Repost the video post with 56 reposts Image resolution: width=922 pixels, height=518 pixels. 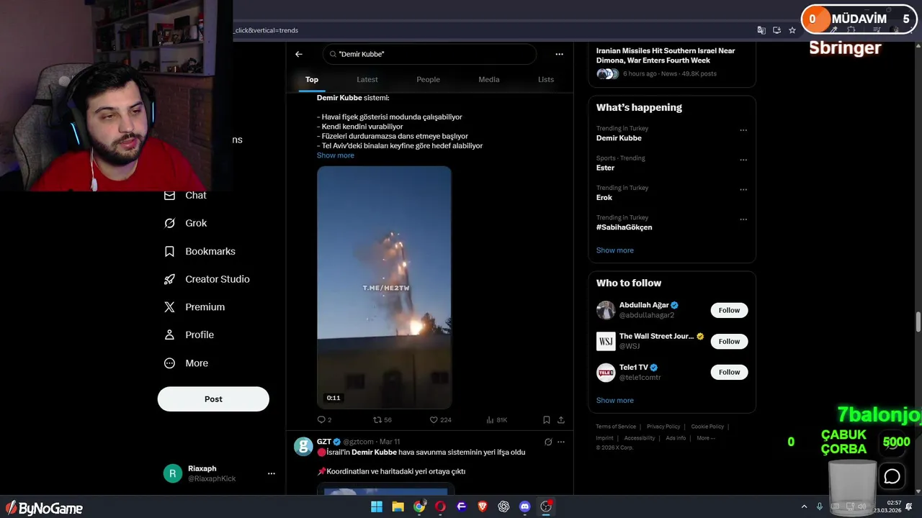click(x=382, y=419)
